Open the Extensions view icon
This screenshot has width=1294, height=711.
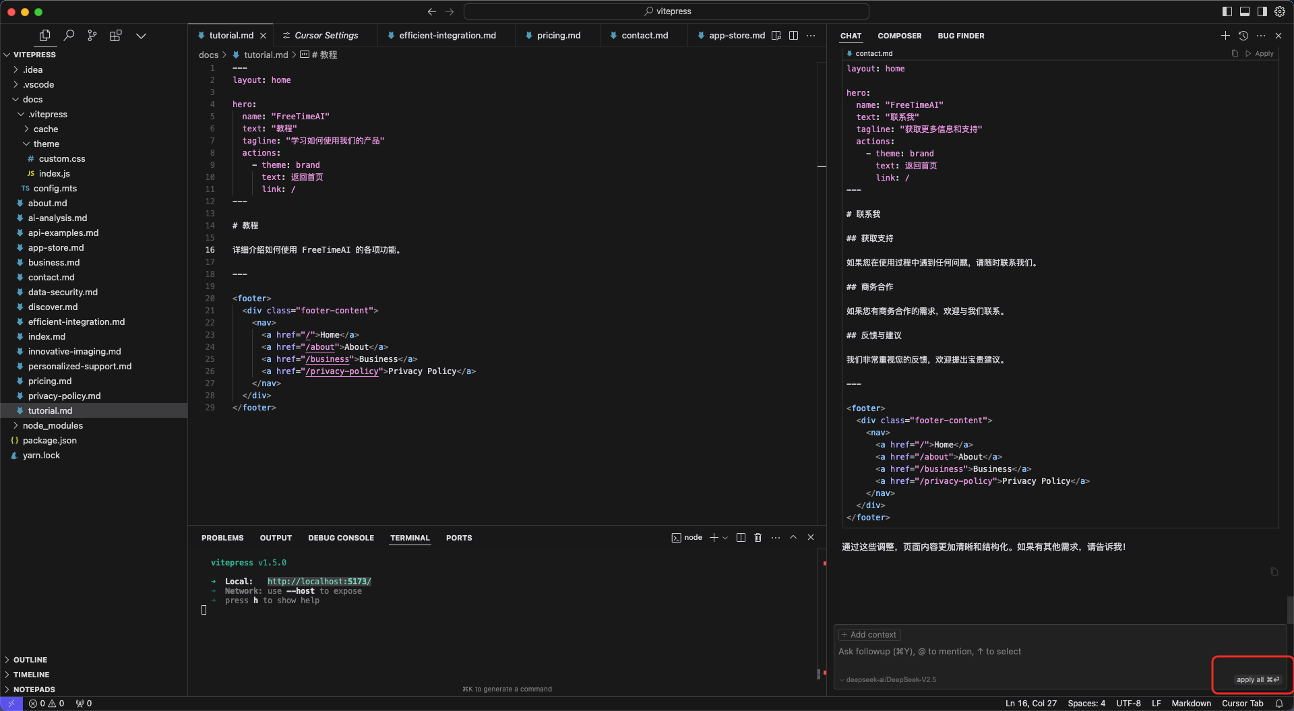pos(116,36)
